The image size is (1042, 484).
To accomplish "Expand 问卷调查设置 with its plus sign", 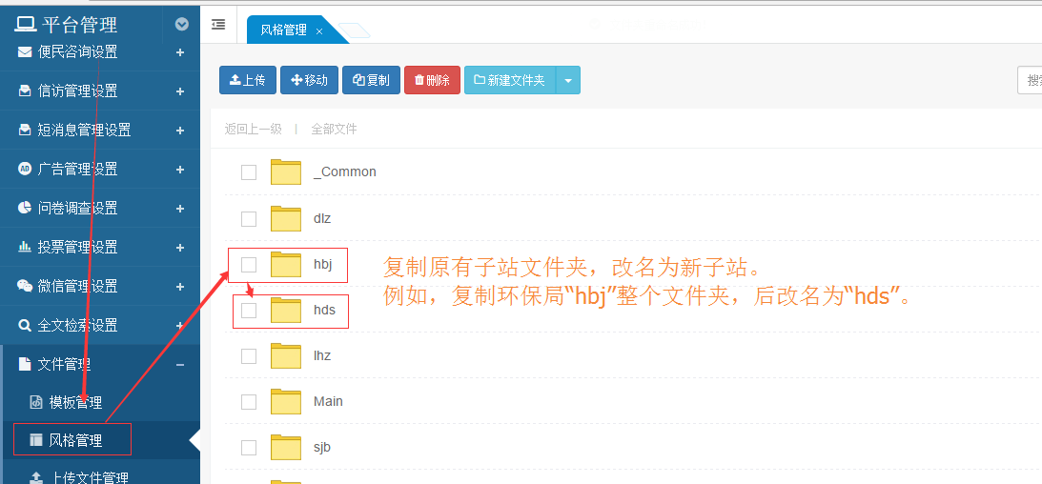I will (180, 209).
